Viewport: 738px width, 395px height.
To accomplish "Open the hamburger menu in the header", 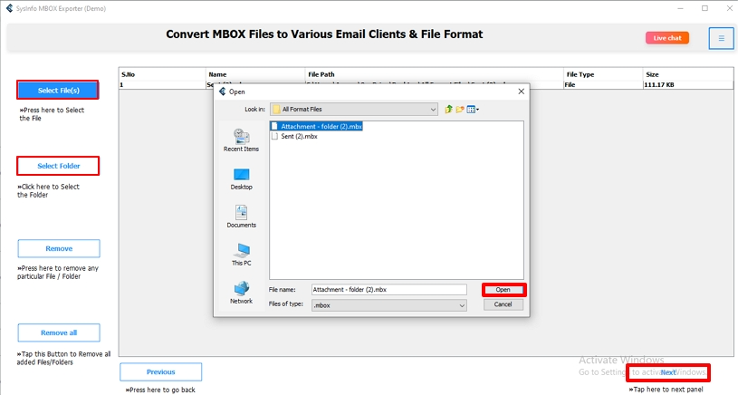I will point(721,39).
